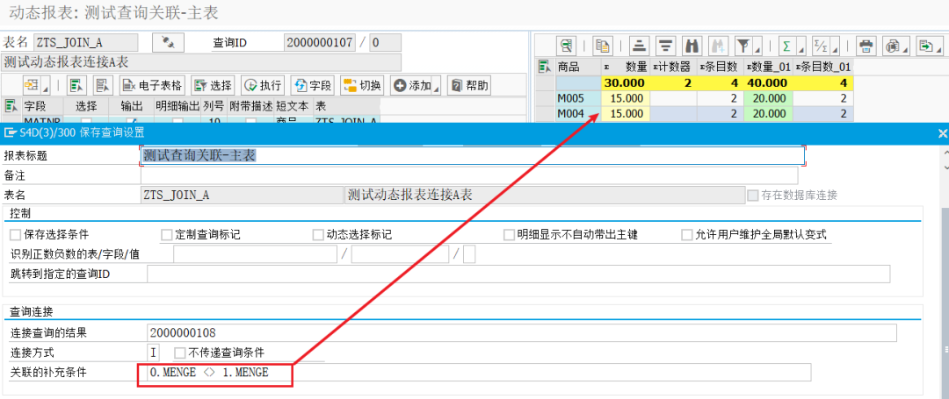The image size is (949, 399).
Task: Sort descending in the result toolbar
Action: point(666,46)
